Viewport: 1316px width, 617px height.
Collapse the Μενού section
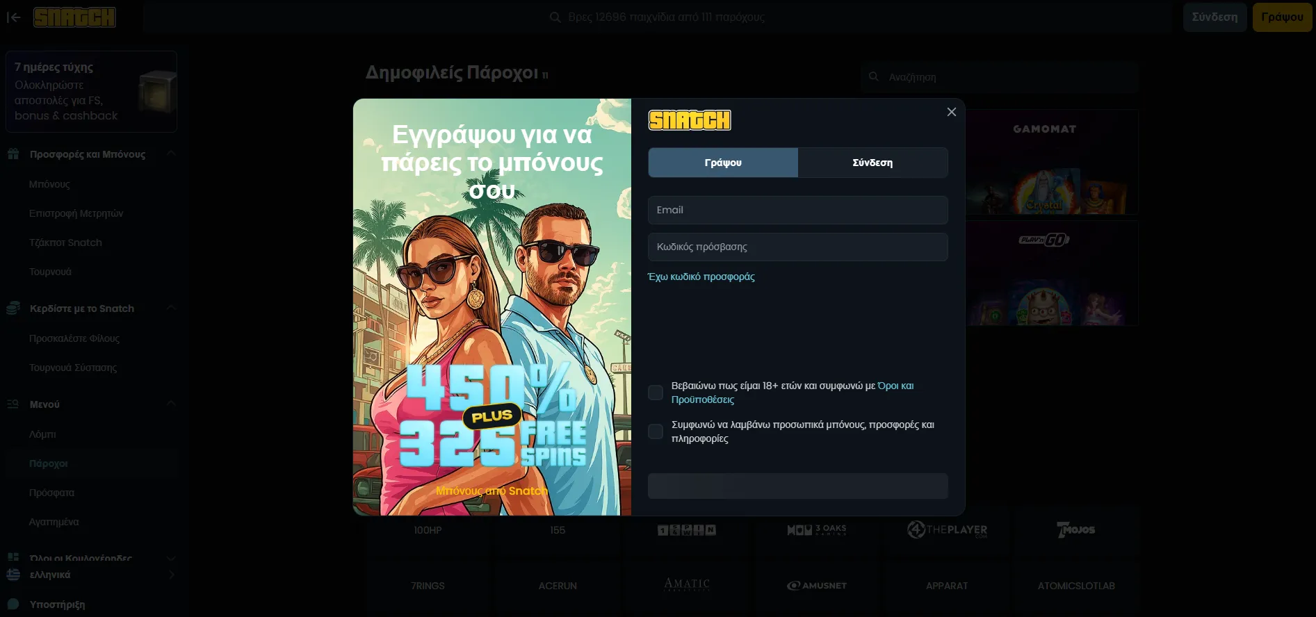tap(171, 404)
